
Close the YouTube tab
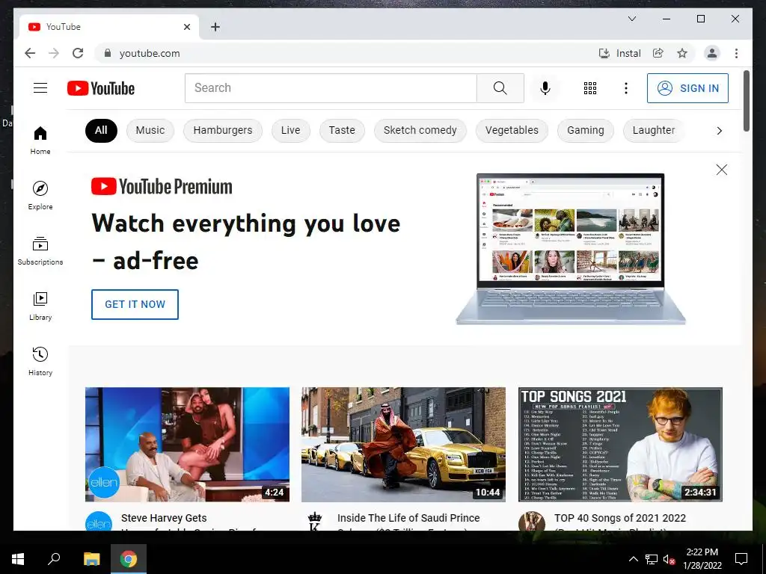[x=186, y=27]
